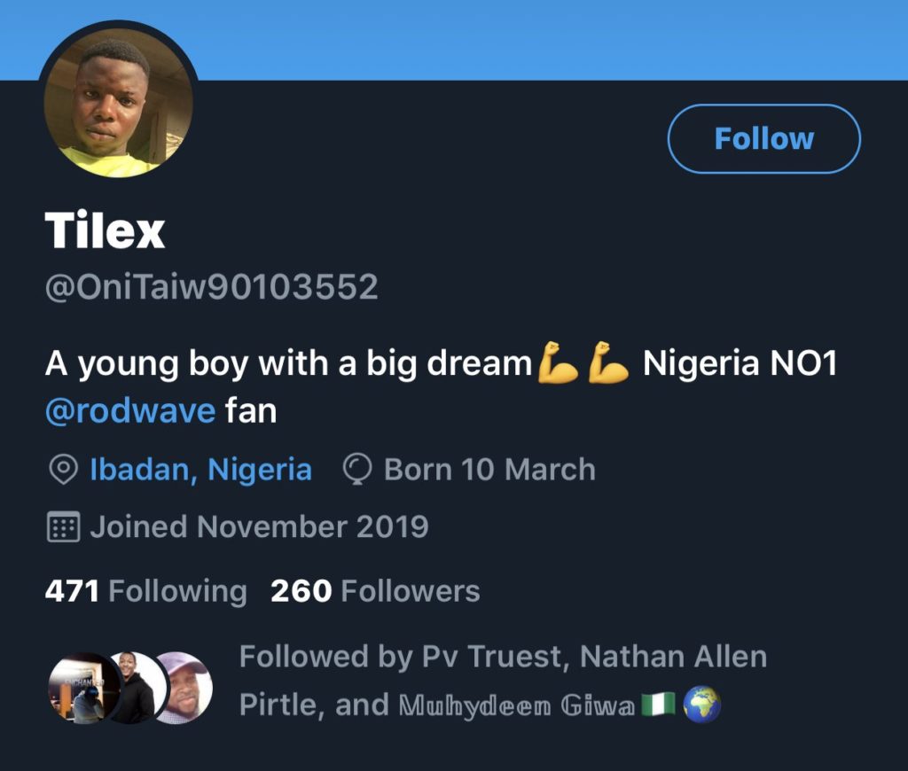Image resolution: width=908 pixels, height=771 pixels.
Task: Select the middle mutual follower avatar
Action: pyautogui.click(x=133, y=689)
